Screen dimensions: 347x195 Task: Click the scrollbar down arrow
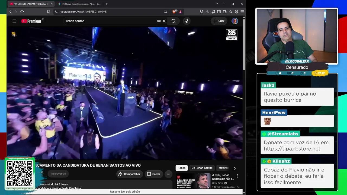(244, 193)
